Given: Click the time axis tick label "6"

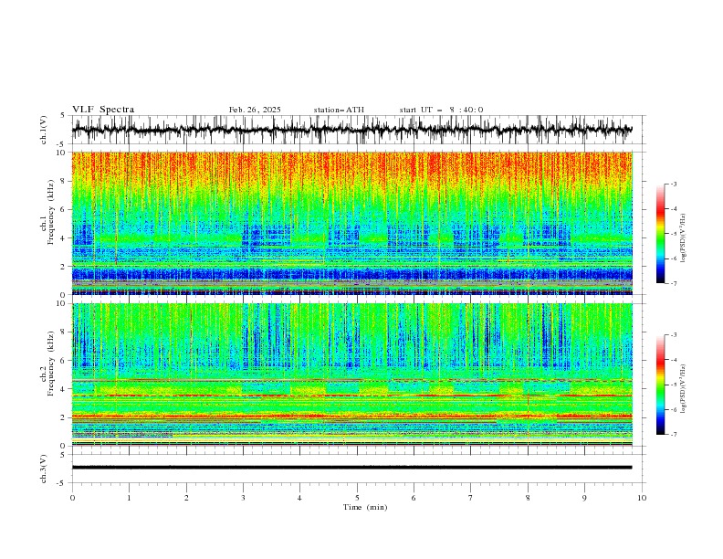Looking at the screenshot, I should [x=414, y=498].
